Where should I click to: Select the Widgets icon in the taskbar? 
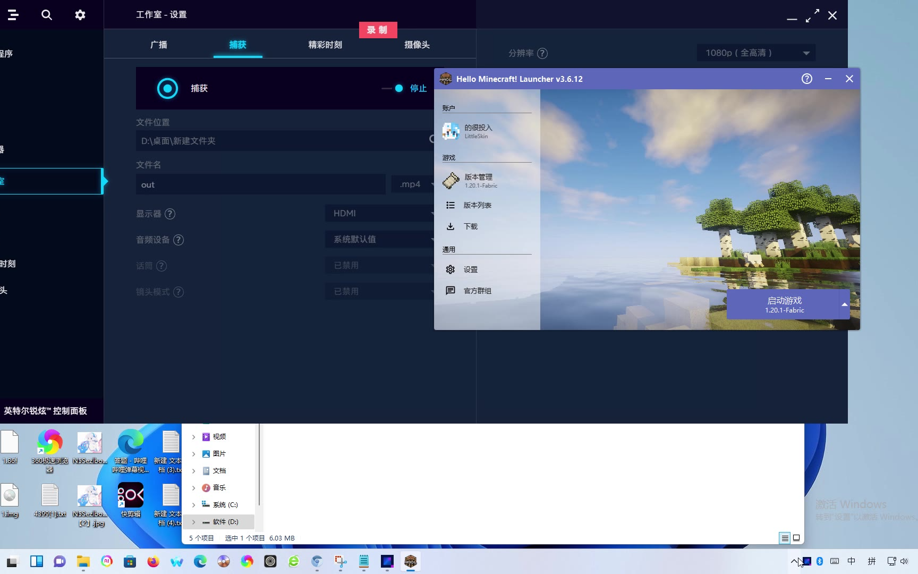[x=37, y=561]
